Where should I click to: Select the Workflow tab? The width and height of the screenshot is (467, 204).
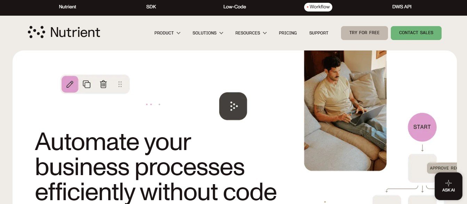(318, 7)
